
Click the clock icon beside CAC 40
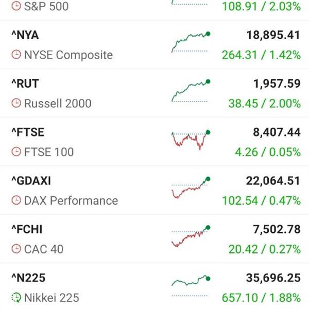click(16, 249)
